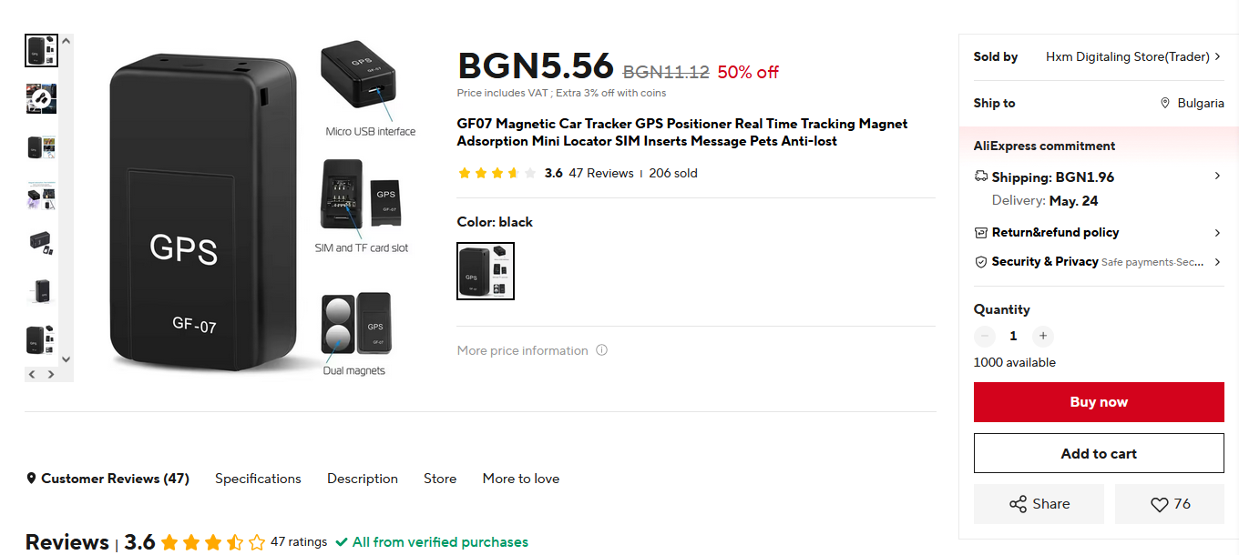Click the Security & Privacy shield icon
The width and height of the screenshot is (1239, 555).
981,262
